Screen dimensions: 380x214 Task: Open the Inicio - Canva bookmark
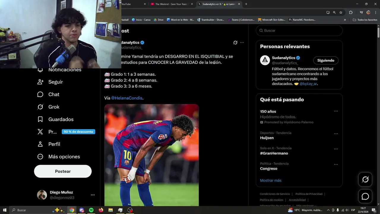(141, 20)
